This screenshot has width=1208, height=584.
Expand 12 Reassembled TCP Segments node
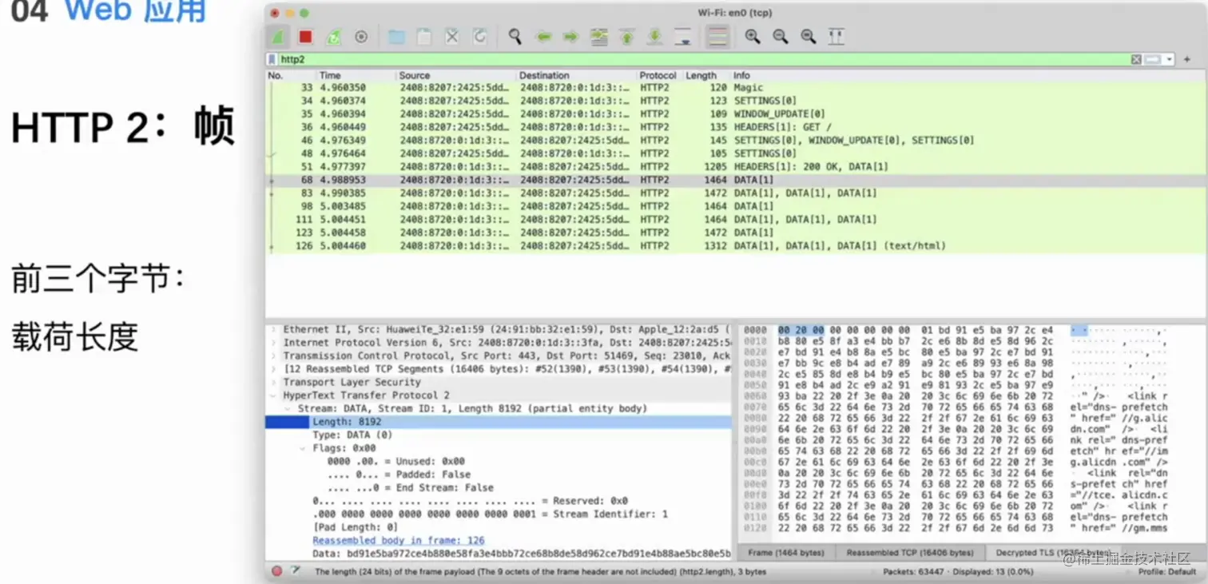(274, 369)
